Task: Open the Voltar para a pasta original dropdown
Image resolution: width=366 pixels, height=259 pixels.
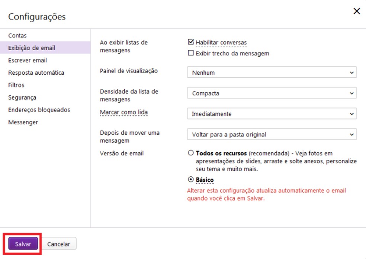Action: [x=271, y=135]
